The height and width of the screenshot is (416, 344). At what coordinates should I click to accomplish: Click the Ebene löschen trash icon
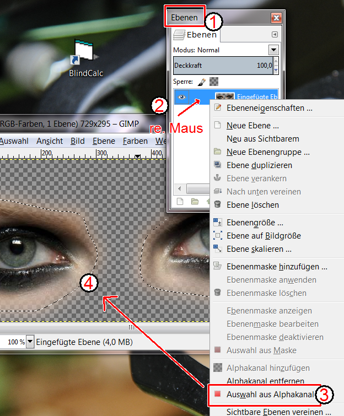tap(217, 204)
